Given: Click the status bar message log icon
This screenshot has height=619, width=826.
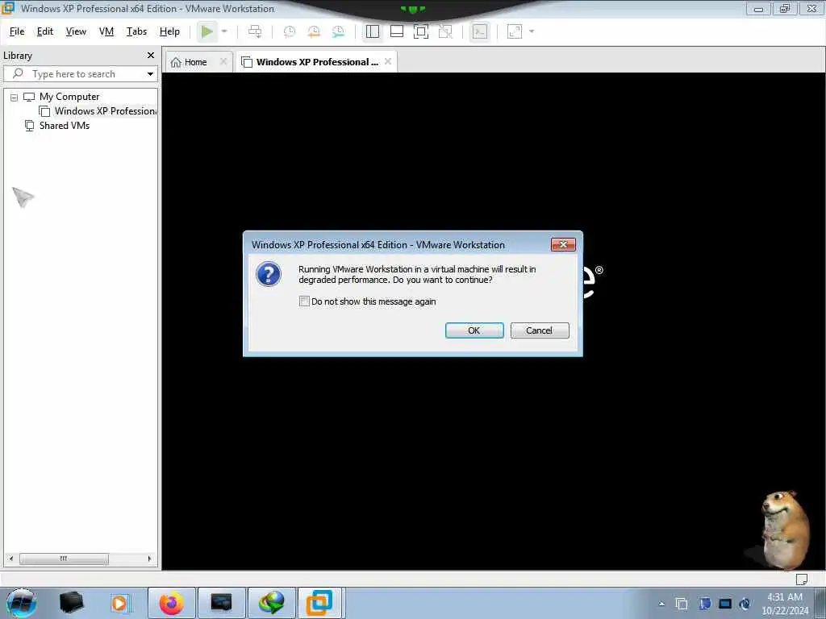Looking at the screenshot, I should (802, 579).
